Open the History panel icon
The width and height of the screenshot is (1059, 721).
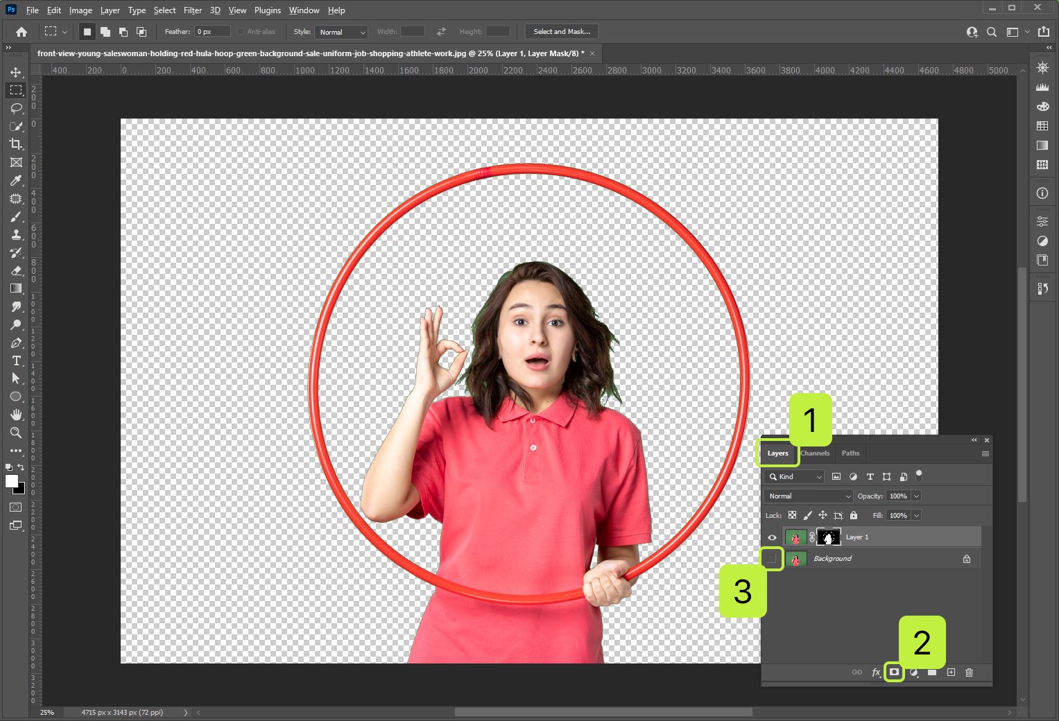[1042, 288]
